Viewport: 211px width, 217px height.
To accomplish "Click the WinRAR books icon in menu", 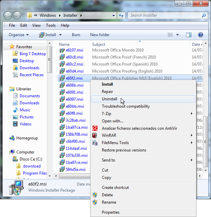I will 95,135.
